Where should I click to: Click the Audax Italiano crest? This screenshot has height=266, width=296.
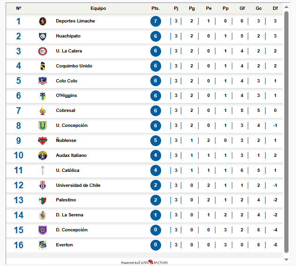(x=43, y=155)
